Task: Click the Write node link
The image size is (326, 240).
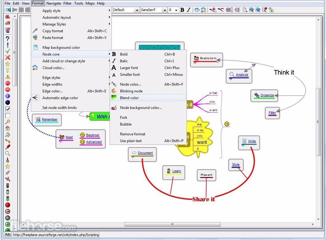Action: click(252, 141)
